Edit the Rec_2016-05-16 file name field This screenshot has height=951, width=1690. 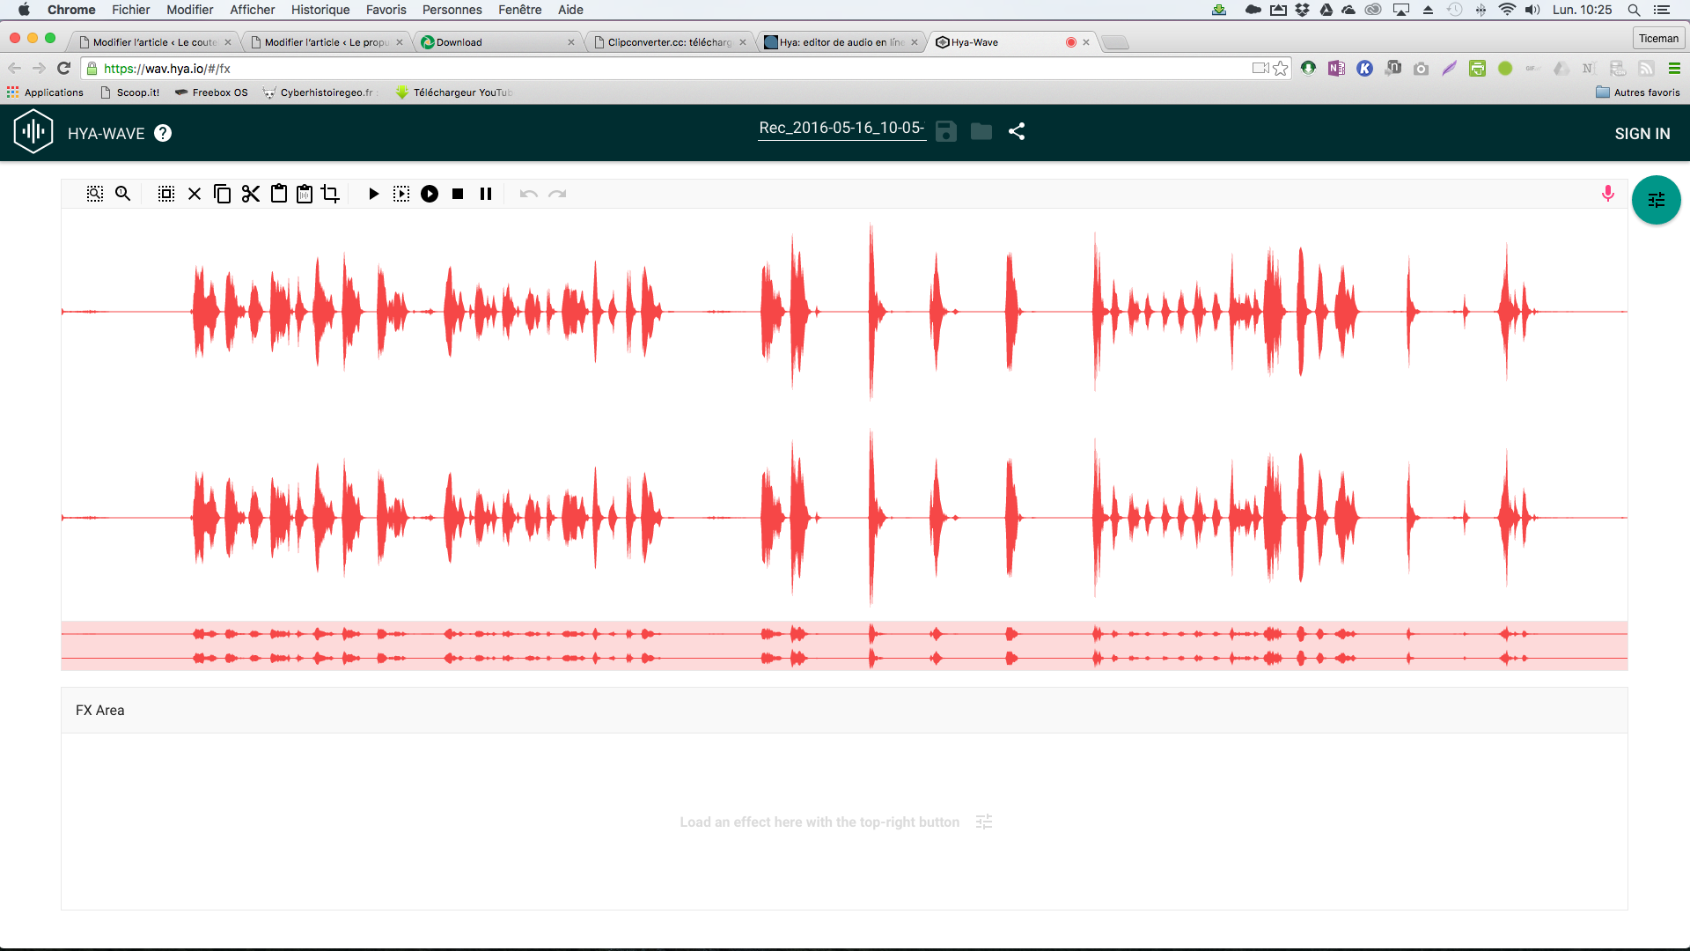click(x=842, y=129)
